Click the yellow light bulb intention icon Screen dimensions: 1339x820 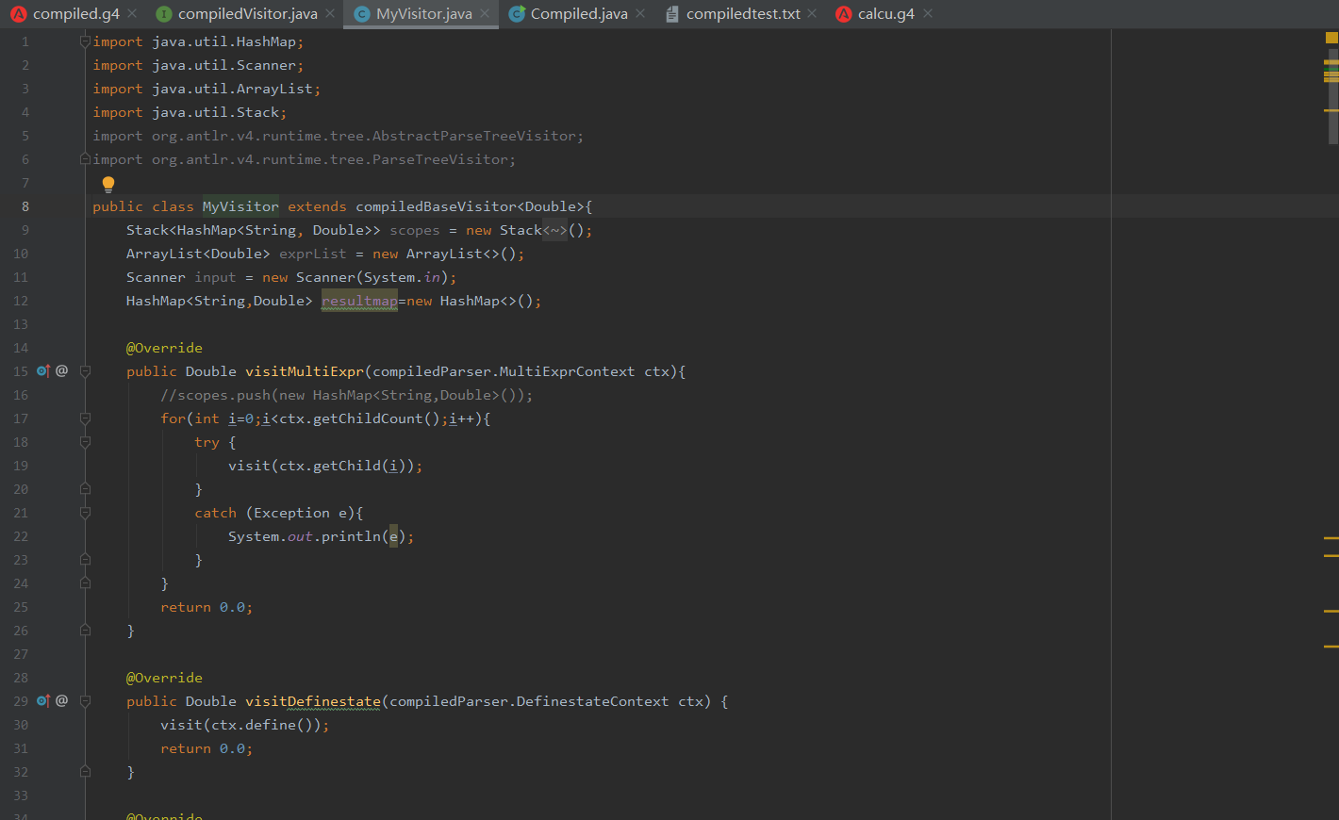[x=108, y=184]
